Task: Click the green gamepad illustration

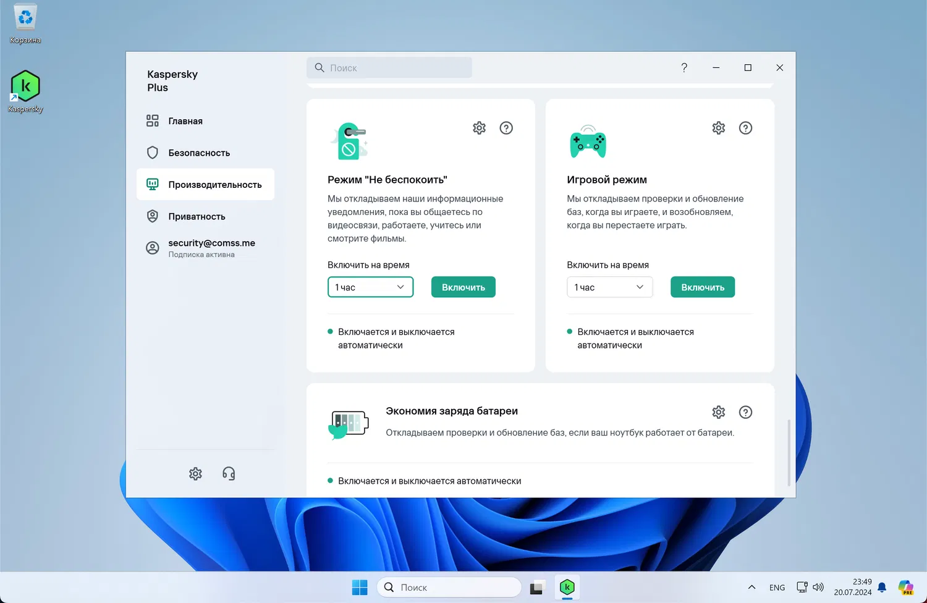Action: 588,142
